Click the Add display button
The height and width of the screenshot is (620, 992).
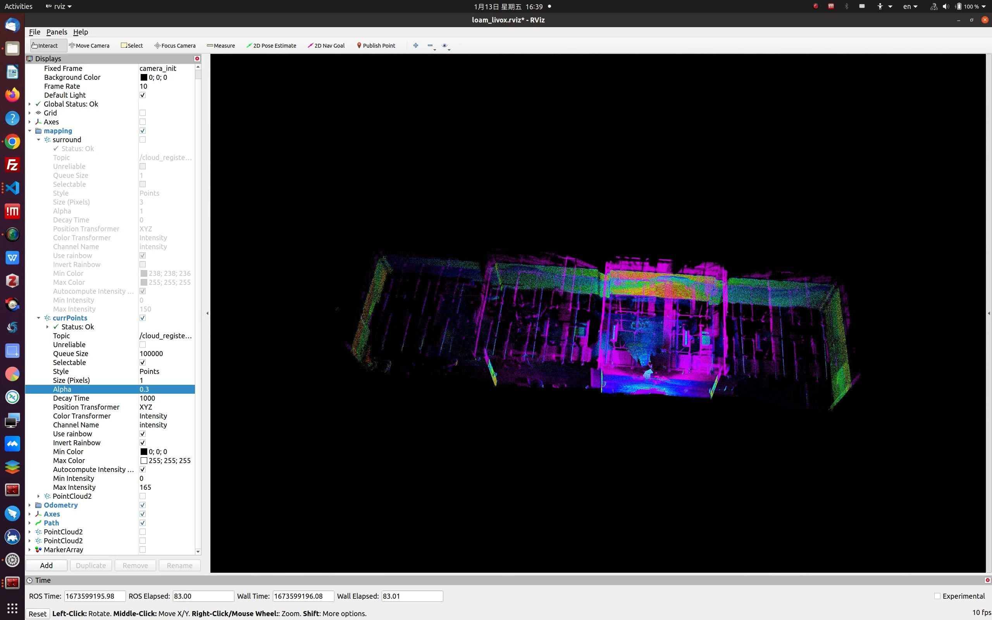tap(46, 565)
